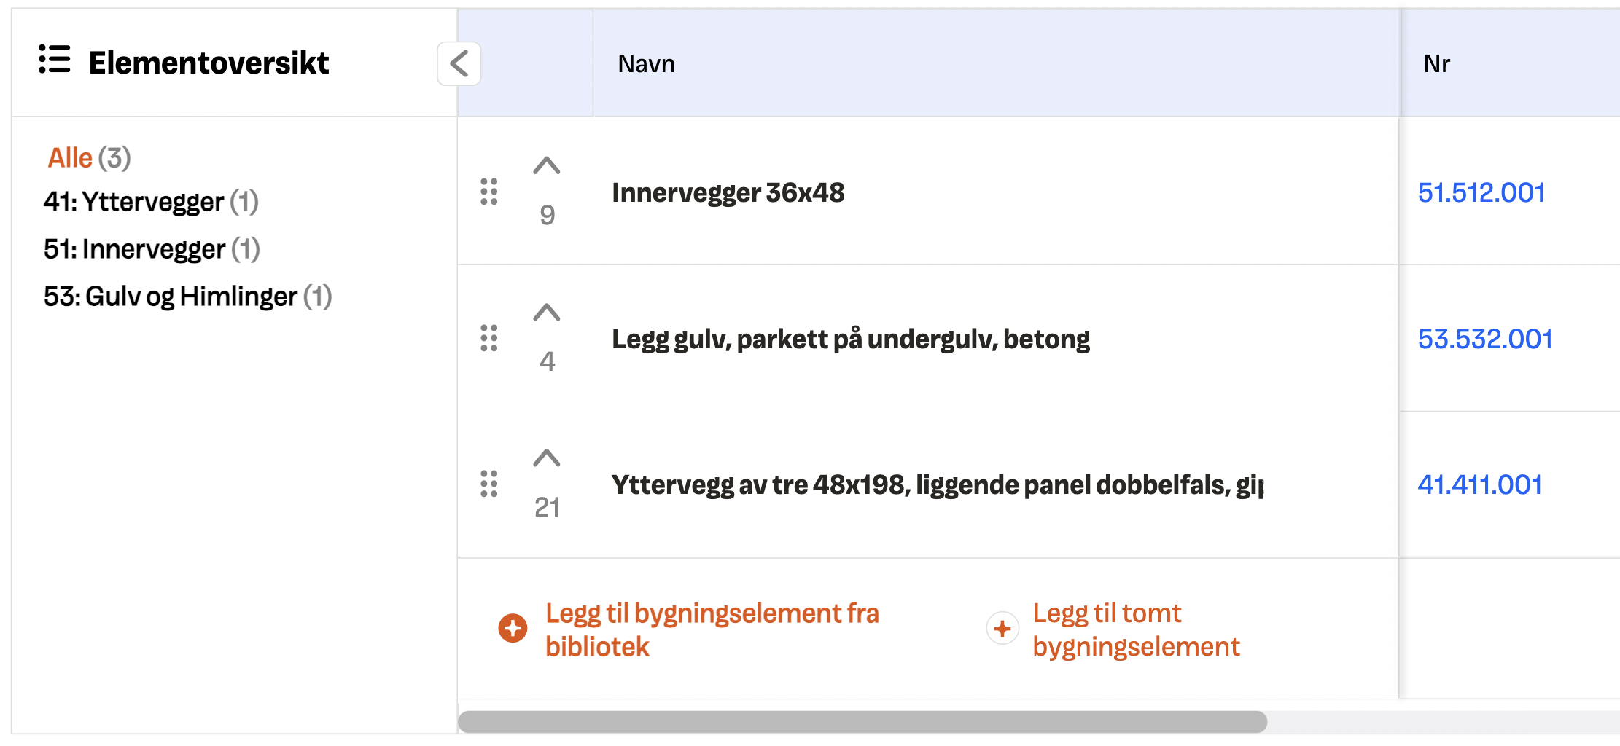Click the horizontal scrollbar thumb
1620x746 pixels.
pyautogui.click(x=862, y=722)
